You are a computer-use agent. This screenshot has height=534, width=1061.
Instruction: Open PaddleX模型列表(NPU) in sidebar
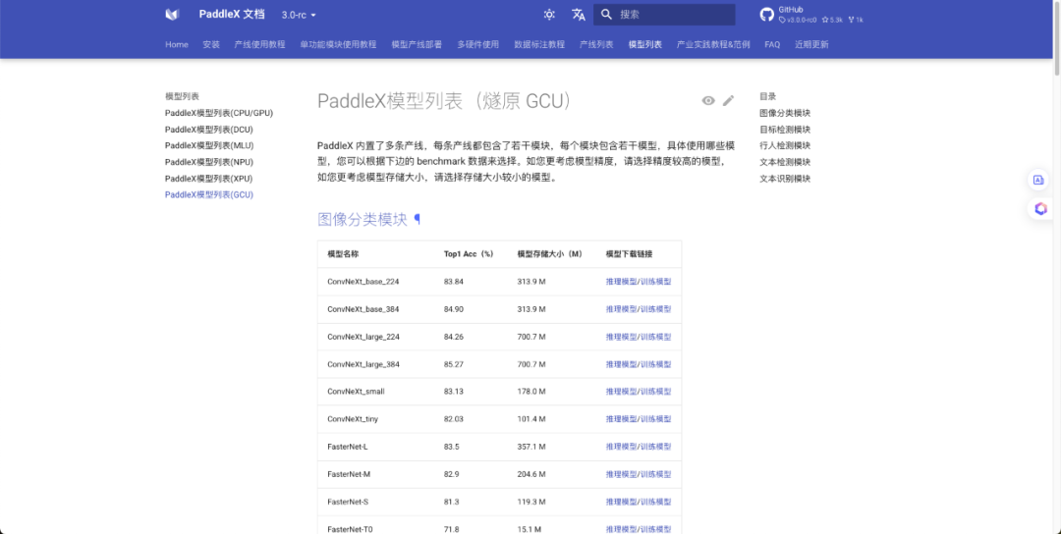point(209,162)
